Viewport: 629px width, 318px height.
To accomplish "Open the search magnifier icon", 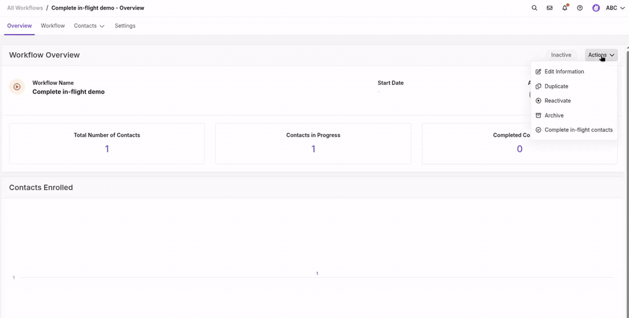I will click(x=534, y=8).
